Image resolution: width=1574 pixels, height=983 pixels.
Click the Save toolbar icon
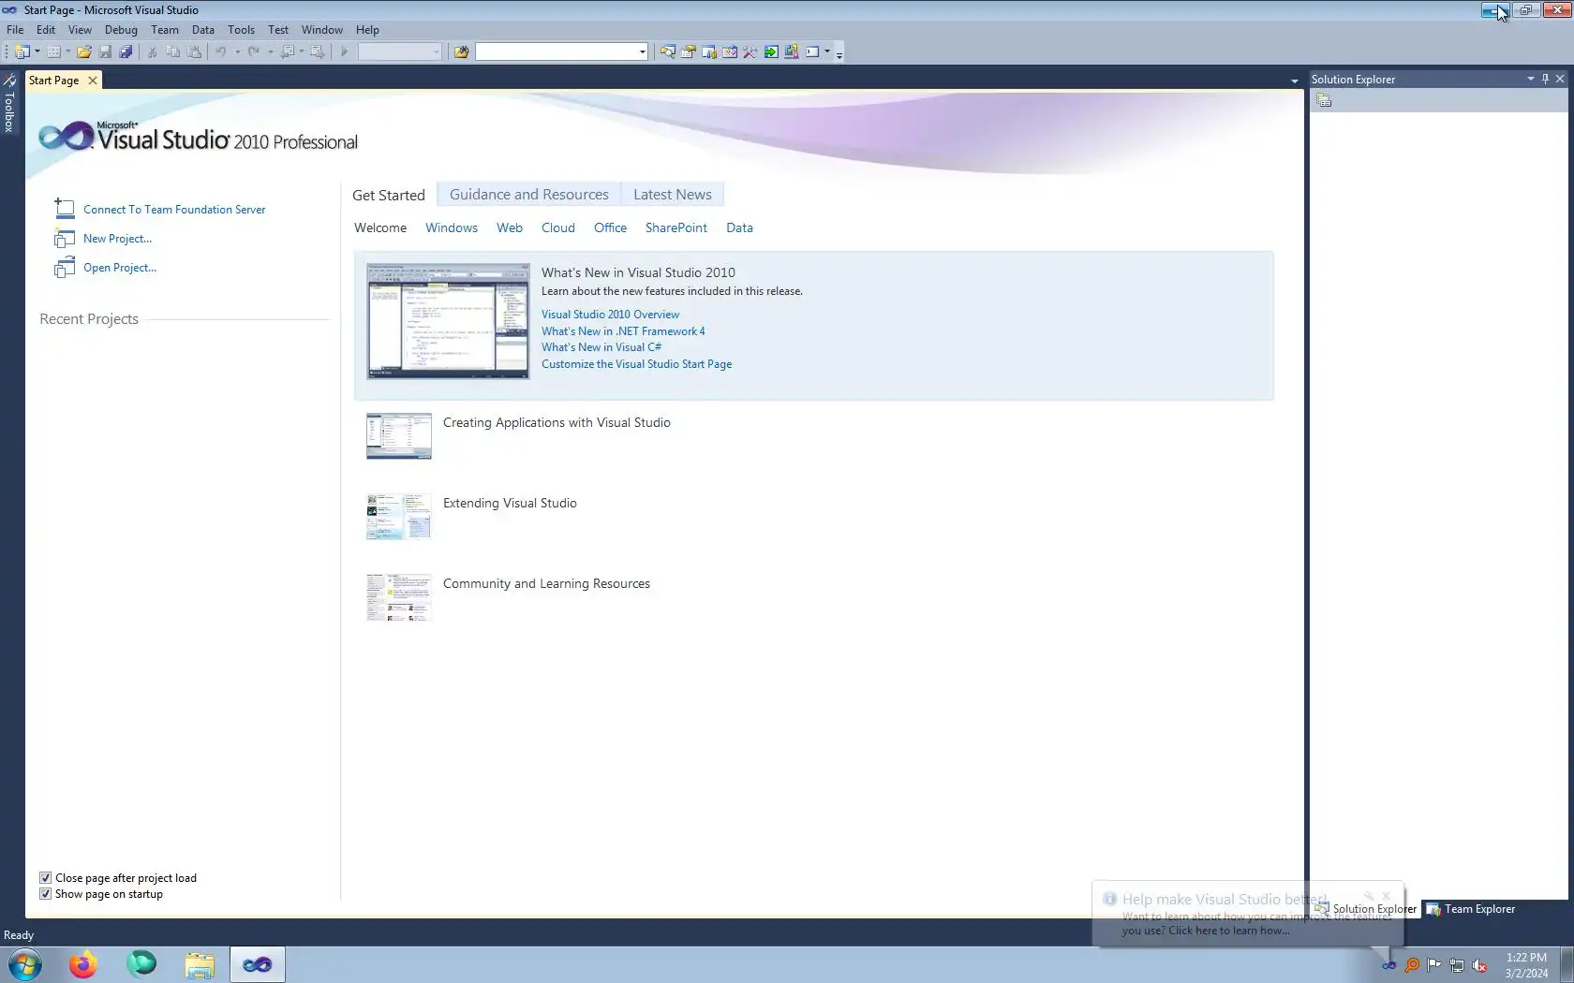point(105,52)
